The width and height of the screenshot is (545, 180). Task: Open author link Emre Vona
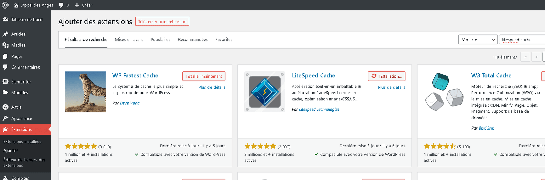pyautogui.click(x=129, y=103)
